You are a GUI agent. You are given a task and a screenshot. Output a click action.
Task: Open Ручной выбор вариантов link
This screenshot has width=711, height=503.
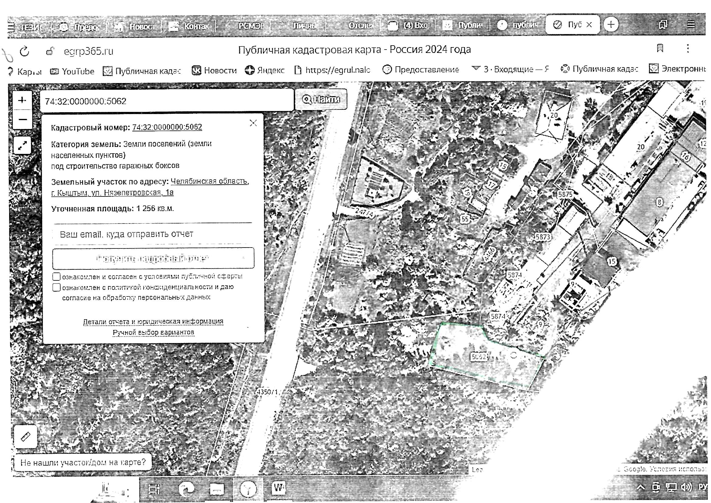tap(153, 333)
